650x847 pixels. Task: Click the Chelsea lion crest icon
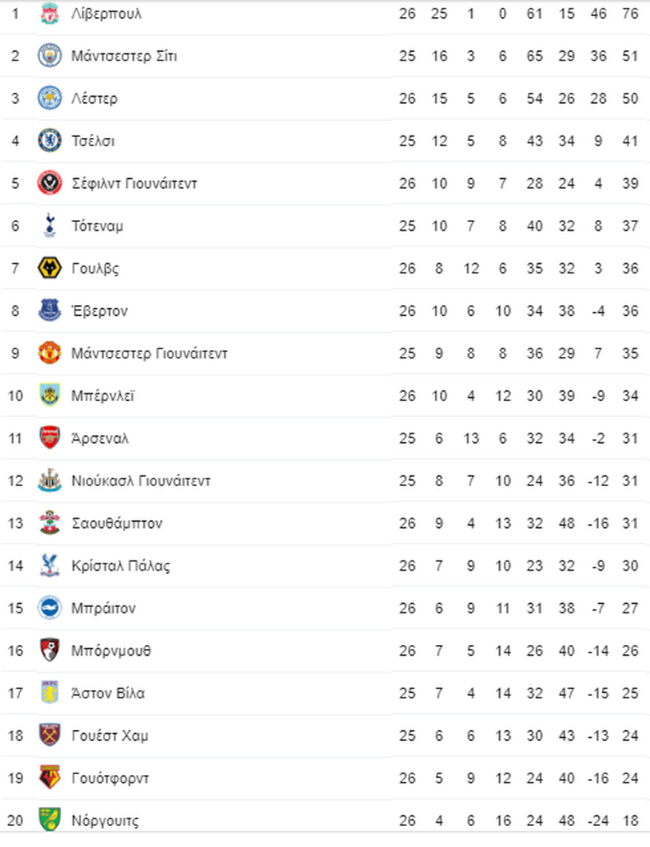50,141
